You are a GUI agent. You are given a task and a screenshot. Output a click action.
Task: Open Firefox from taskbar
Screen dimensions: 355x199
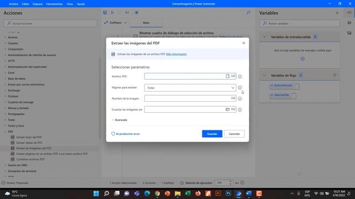[198, 193]
